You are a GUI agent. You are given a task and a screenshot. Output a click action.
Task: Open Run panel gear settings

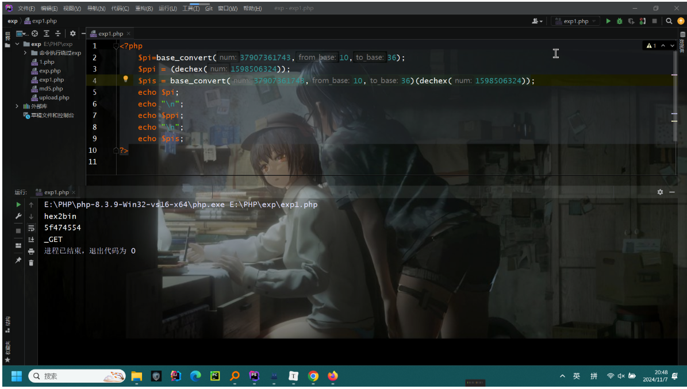coord(661,192)
